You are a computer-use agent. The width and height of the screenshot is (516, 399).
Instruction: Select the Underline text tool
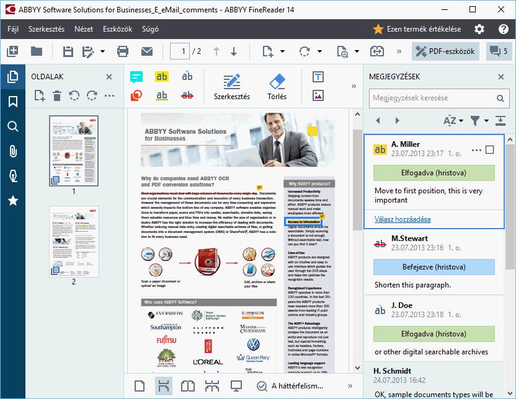tap(162, 95)
